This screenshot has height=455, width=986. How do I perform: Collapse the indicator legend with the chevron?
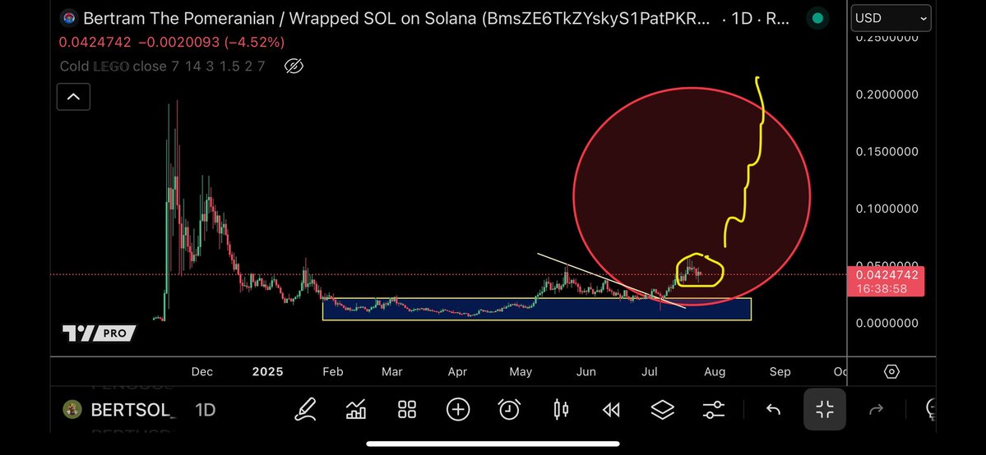pos(73,97)
